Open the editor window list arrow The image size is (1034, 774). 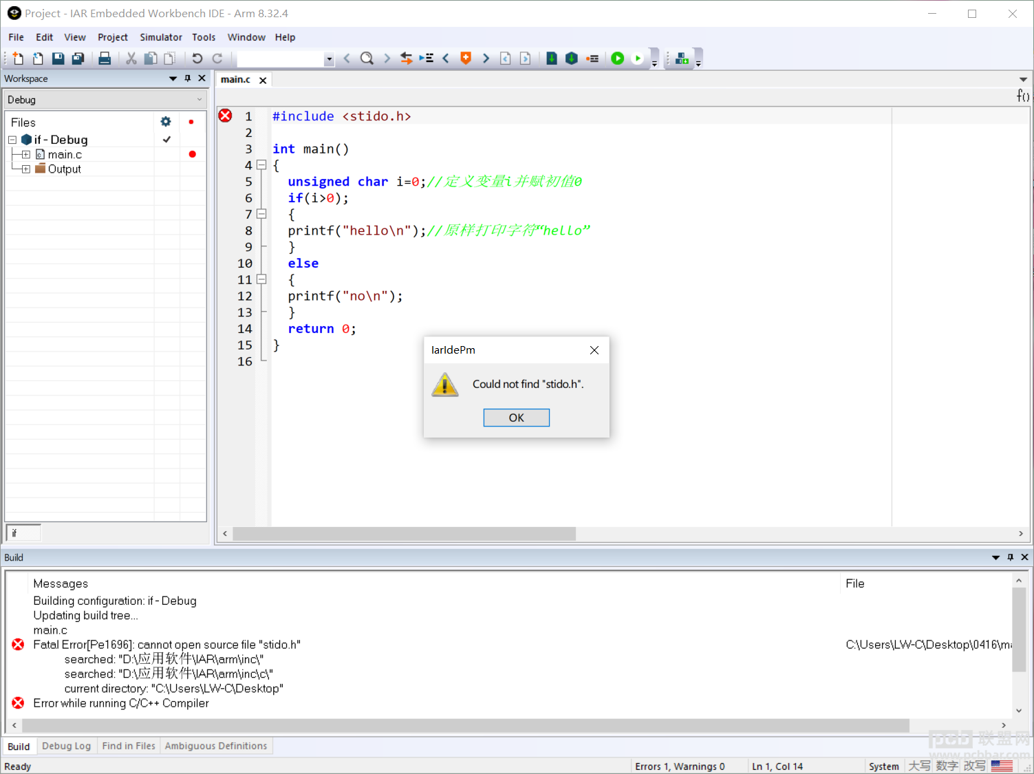1023,79
